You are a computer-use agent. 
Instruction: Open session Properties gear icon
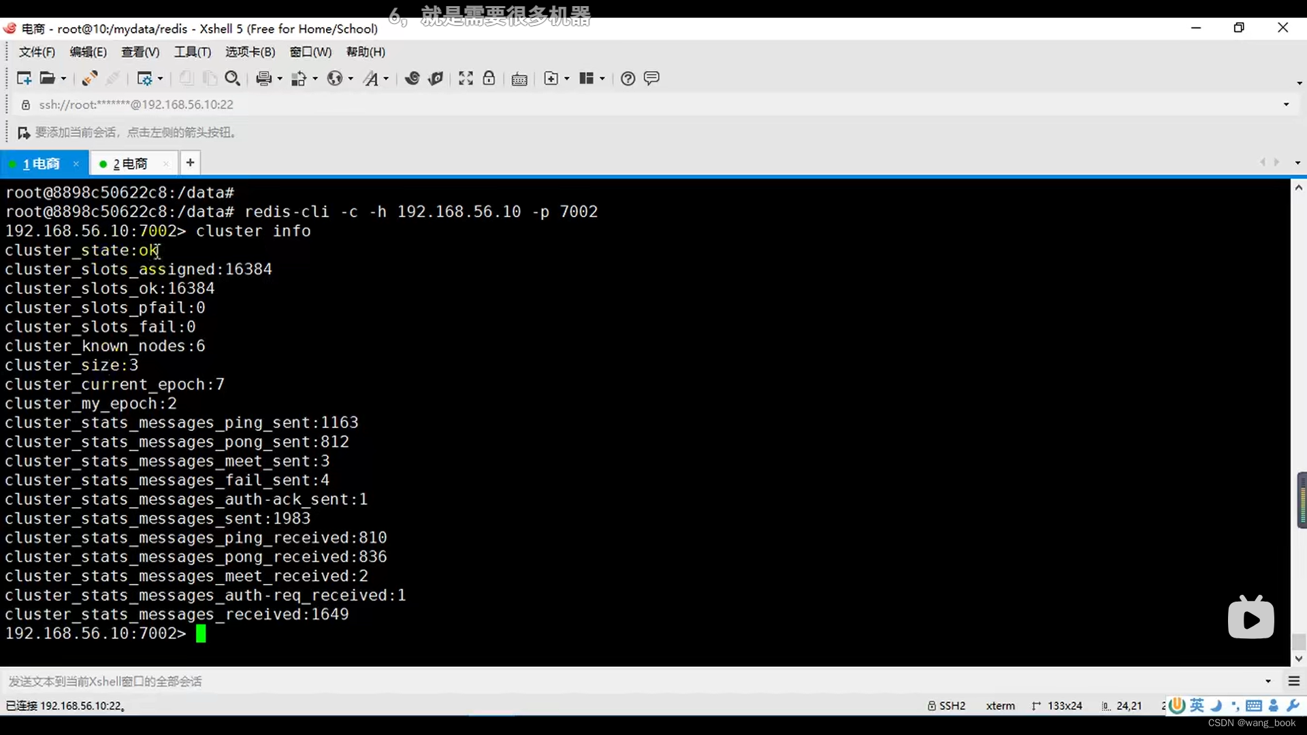click(x=144, y=78)
